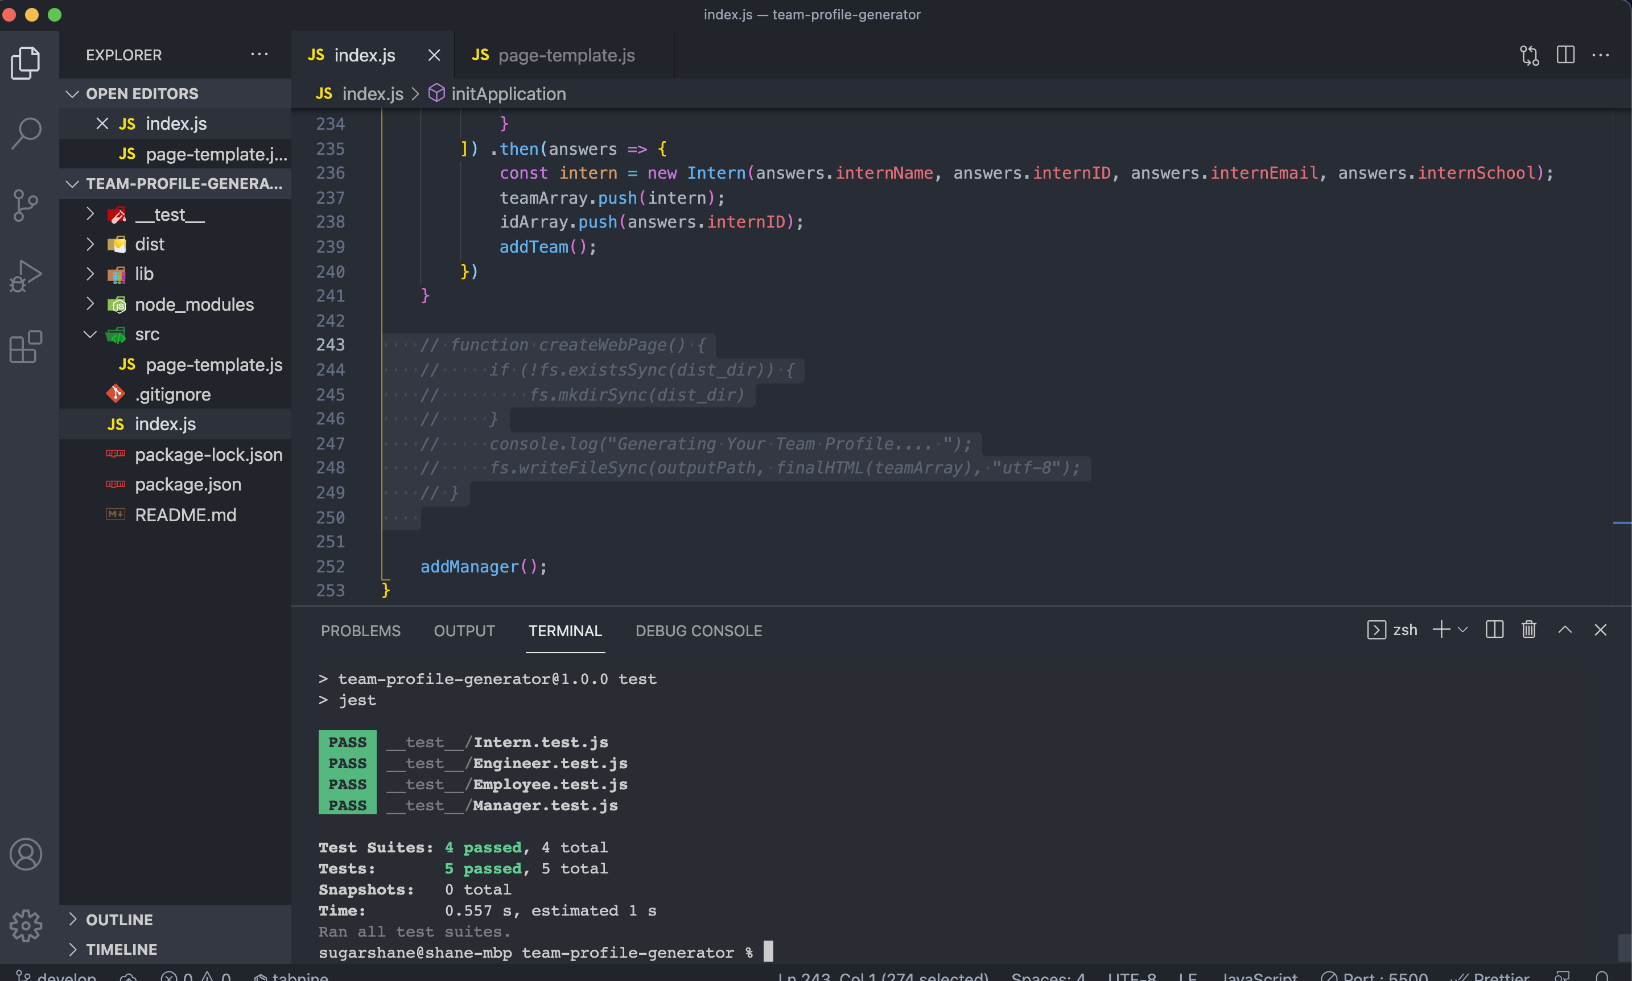
Task: Click the terminal scrollbar thumb
Action: coord(1624,947)
